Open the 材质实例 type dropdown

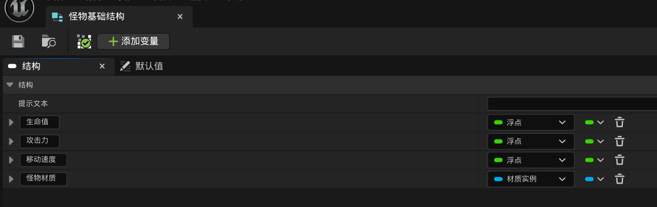coord(531,179)
